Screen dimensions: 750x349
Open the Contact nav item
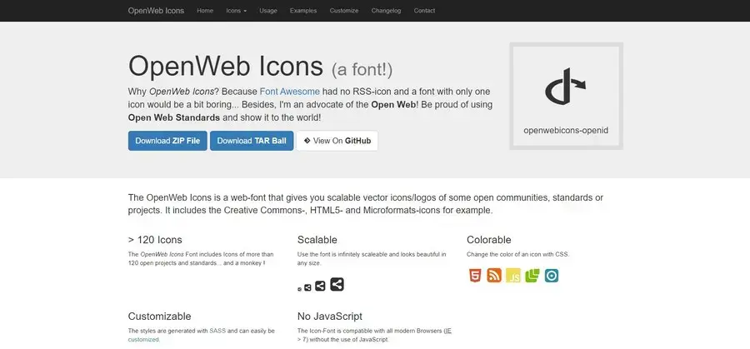pyautogui.click(x=424, y=11)
